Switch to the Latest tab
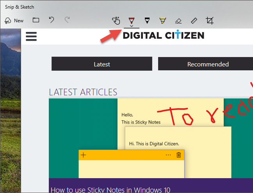The image size is (253, 193). [102, 64]
